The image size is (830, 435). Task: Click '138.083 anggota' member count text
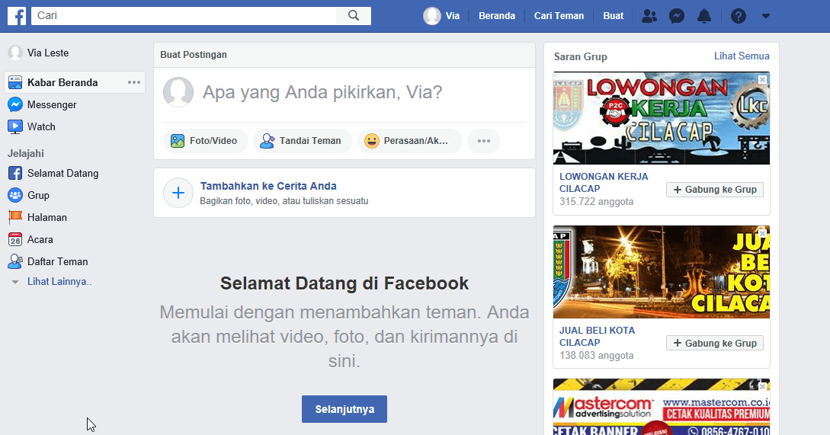[597, 355]
